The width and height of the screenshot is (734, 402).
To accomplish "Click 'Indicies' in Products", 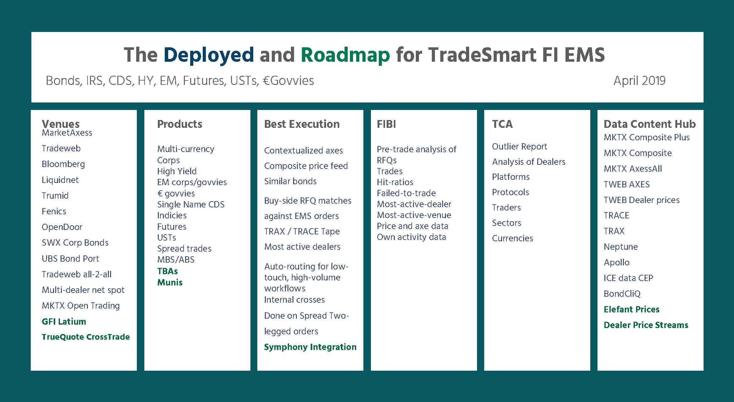I will [172, 216].
